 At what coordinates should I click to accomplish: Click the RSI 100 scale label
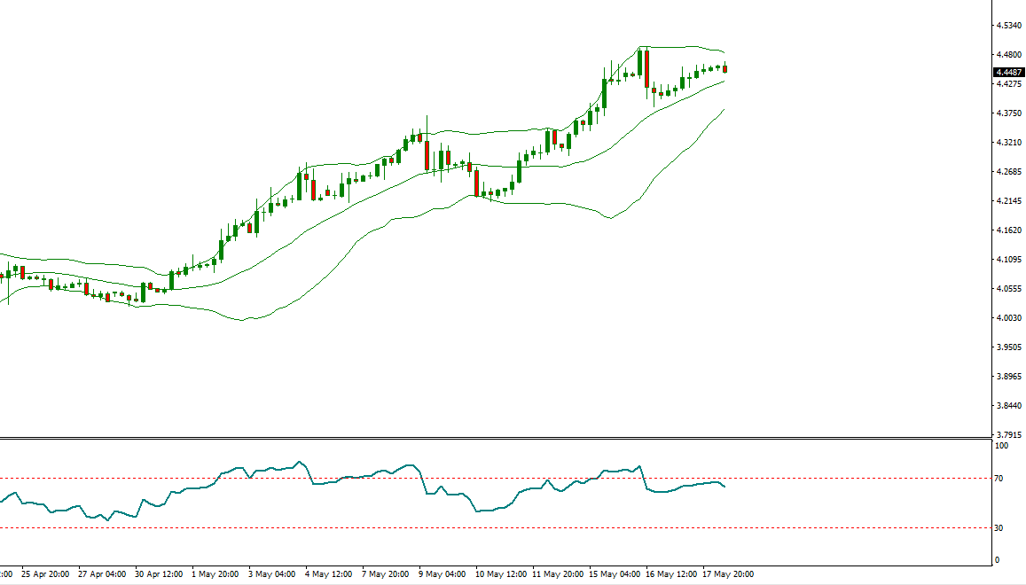[x=1001, y=446]
